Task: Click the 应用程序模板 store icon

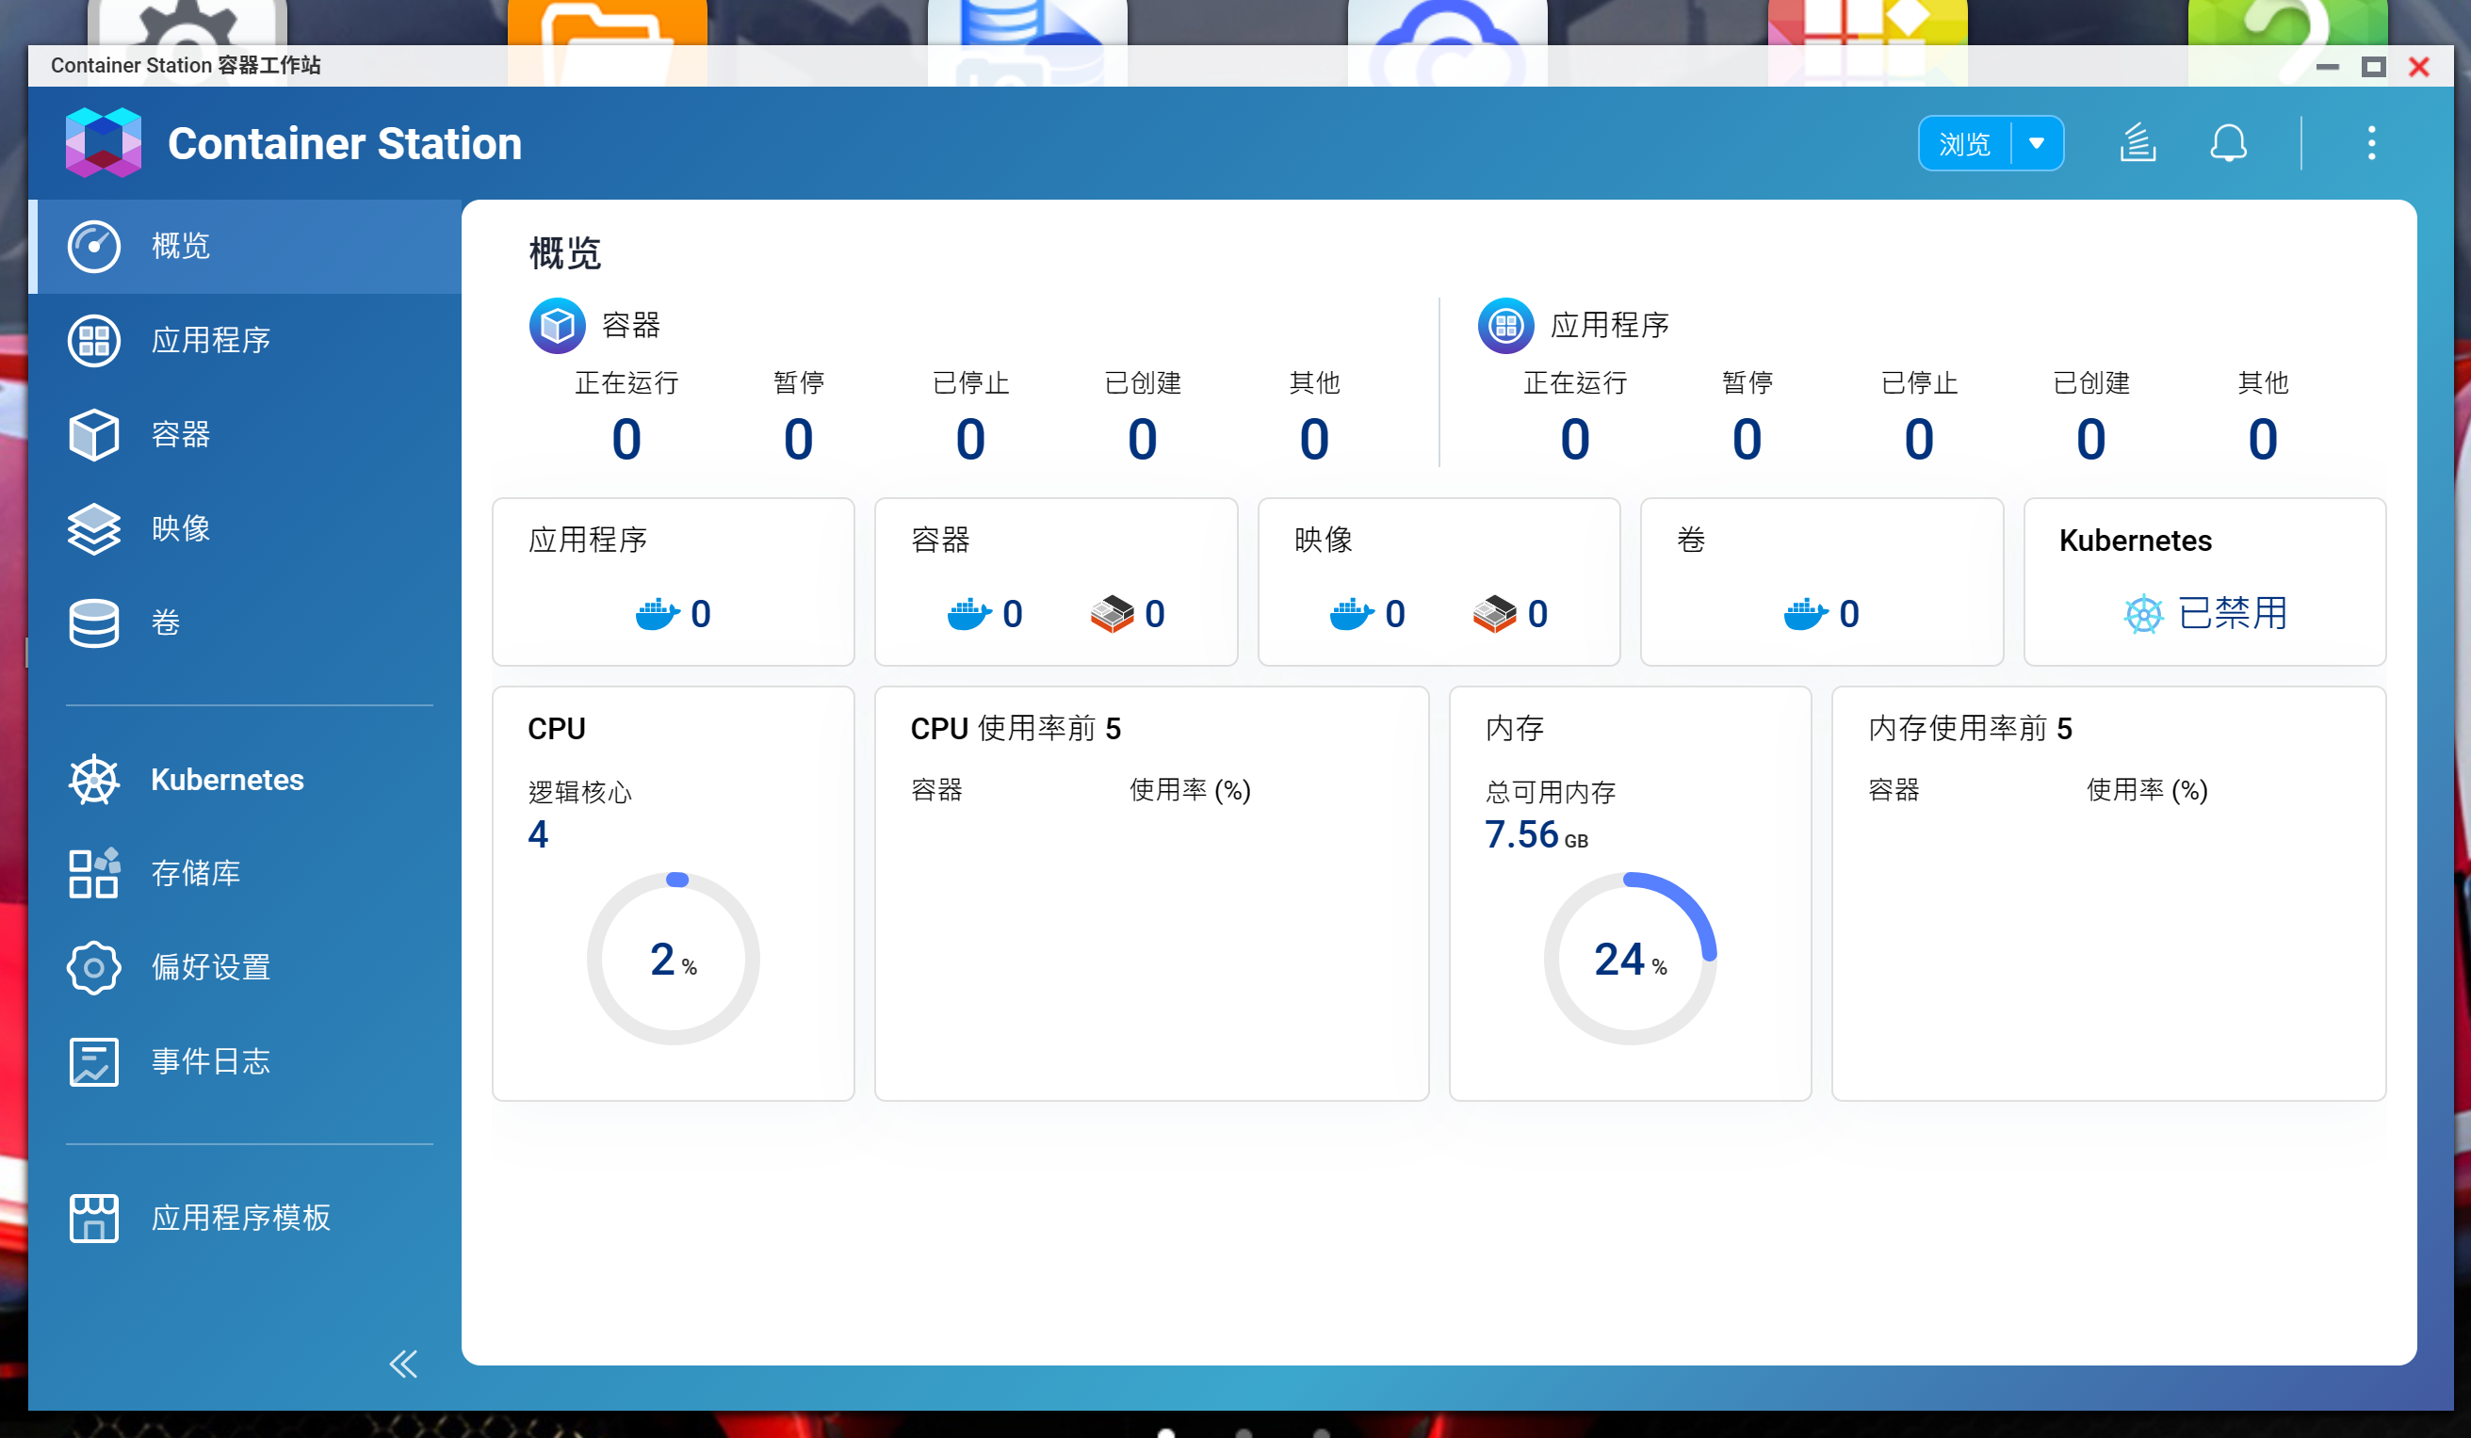Action: [x=94, y=1218]
